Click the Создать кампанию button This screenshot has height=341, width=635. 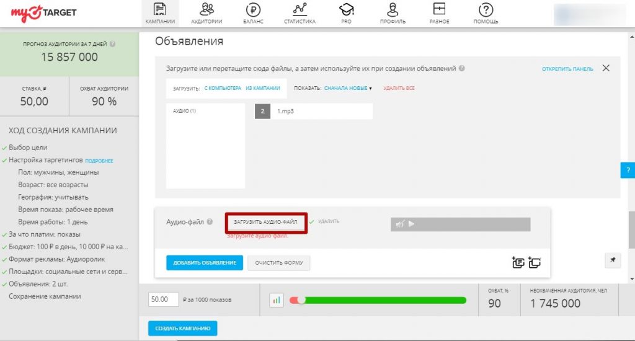(182, 328)
